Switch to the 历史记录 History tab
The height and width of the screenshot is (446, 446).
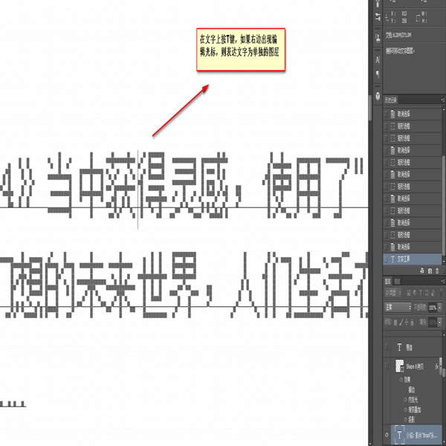pyautogui.click(x=391, y=100)
